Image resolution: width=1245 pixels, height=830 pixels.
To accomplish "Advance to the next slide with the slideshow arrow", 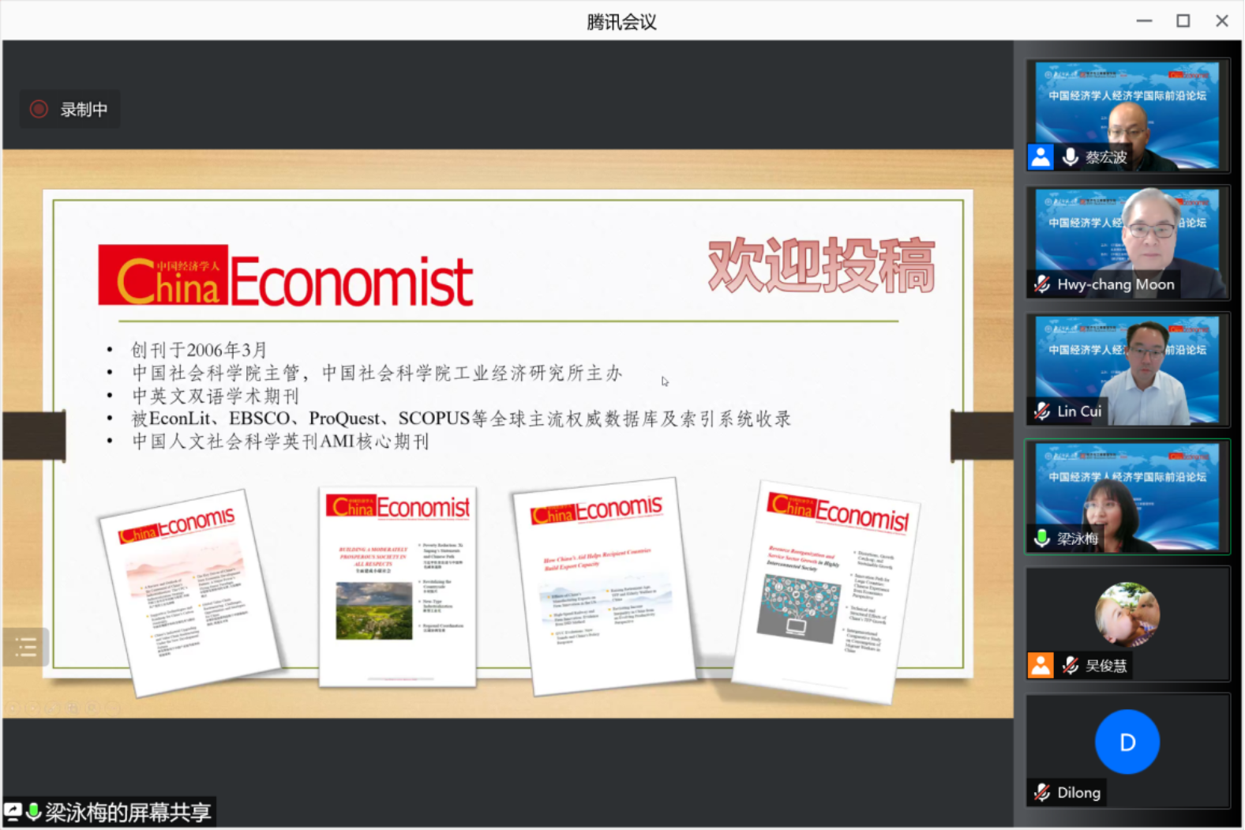I will (x=32, y=708).
